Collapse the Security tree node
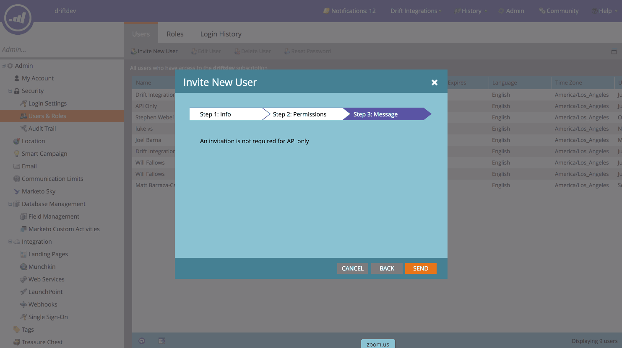 click(x=10, y=90)
